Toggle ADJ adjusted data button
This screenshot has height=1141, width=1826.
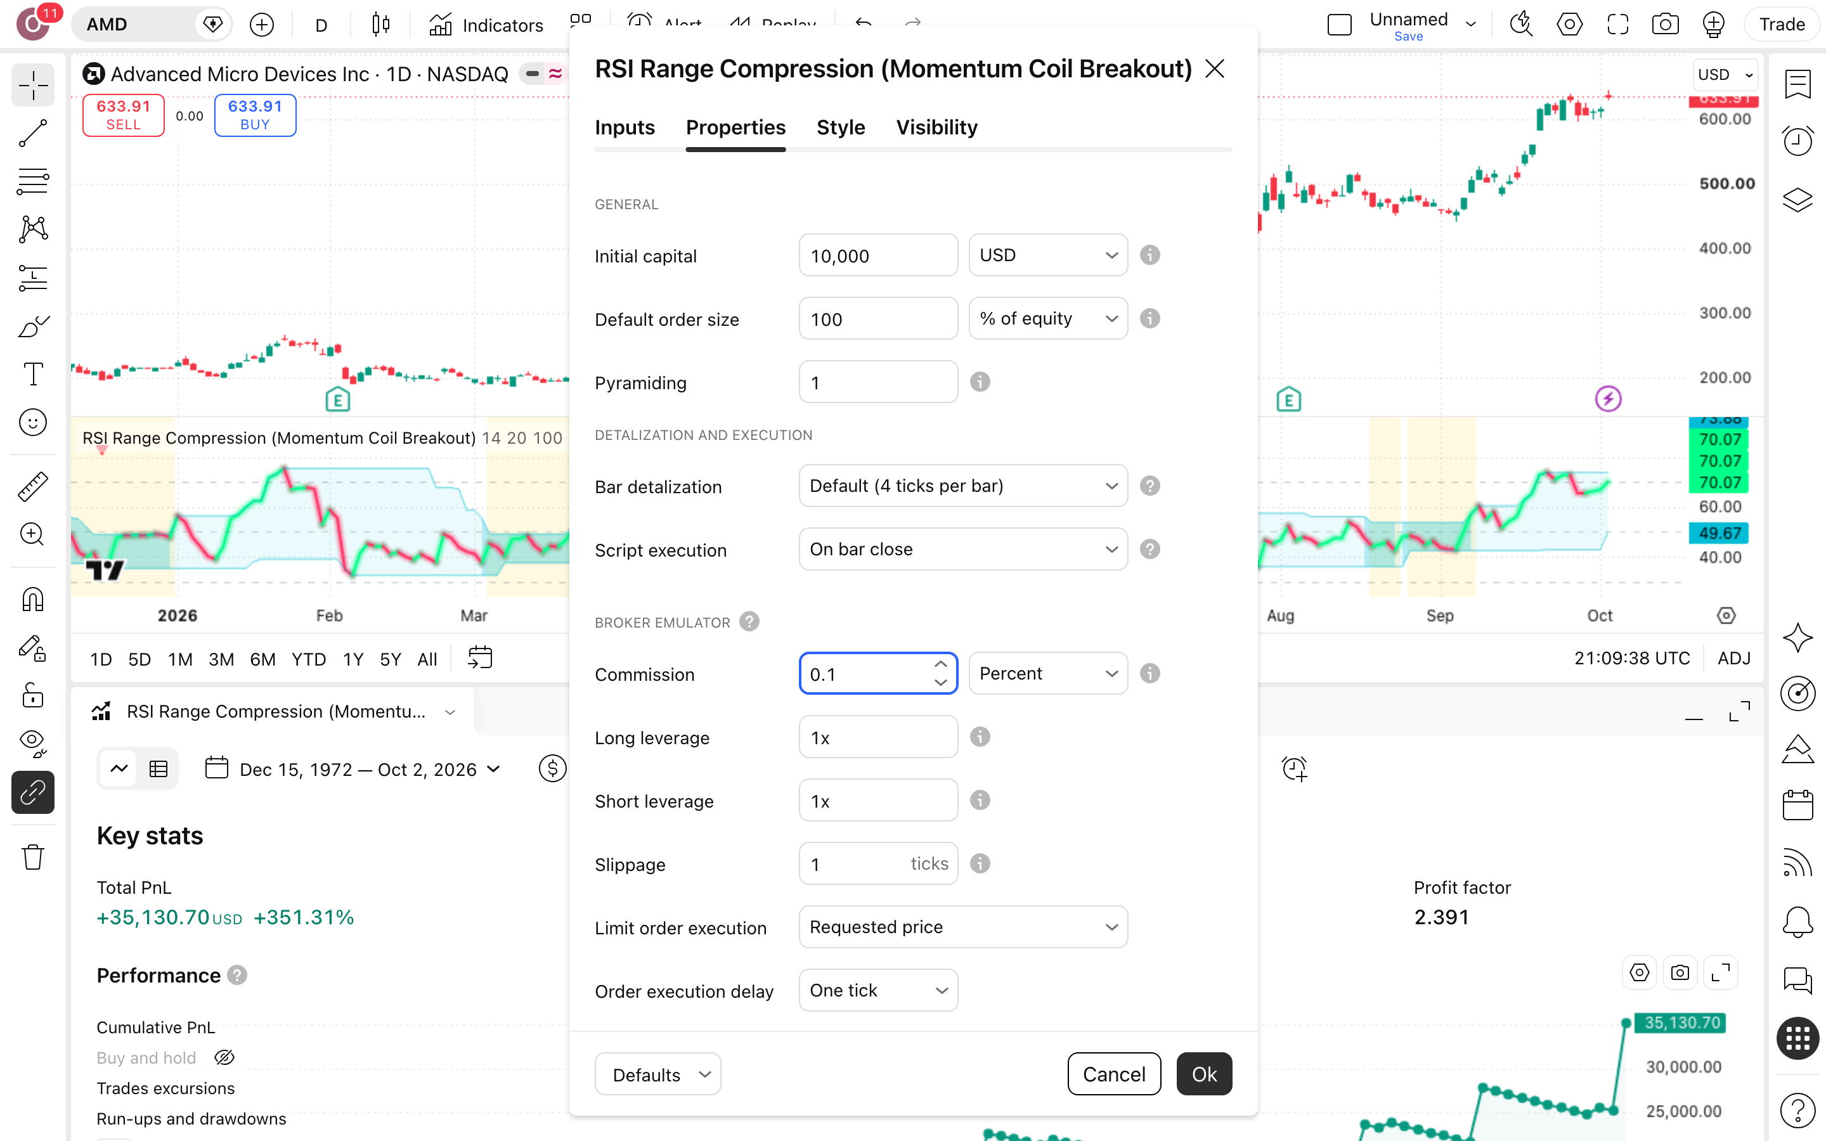click(1734, 658)
